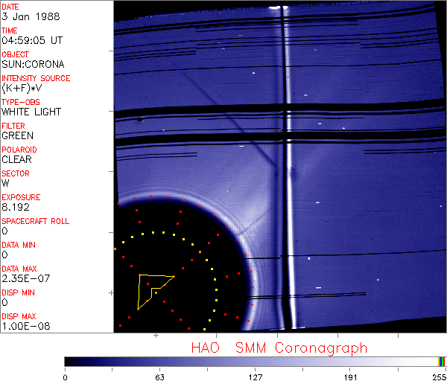Click the SPACECRAFT ROLL label
447x381 pixels.
pos(36,221)
